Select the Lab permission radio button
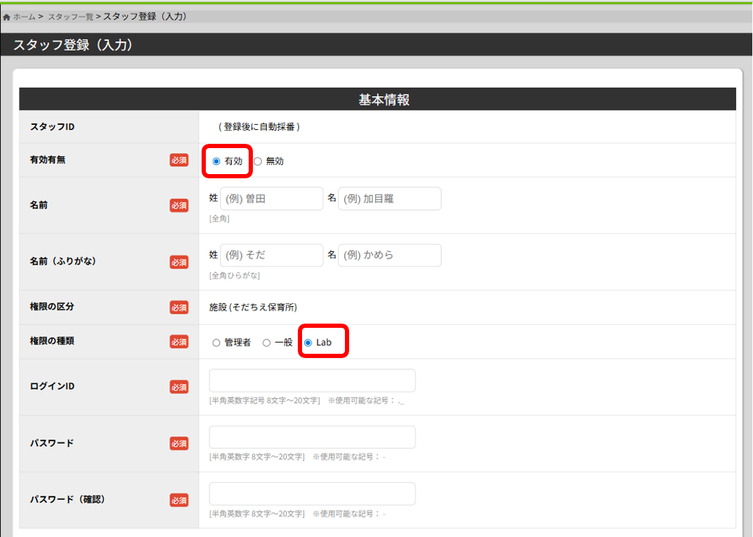 coord(308,343)
